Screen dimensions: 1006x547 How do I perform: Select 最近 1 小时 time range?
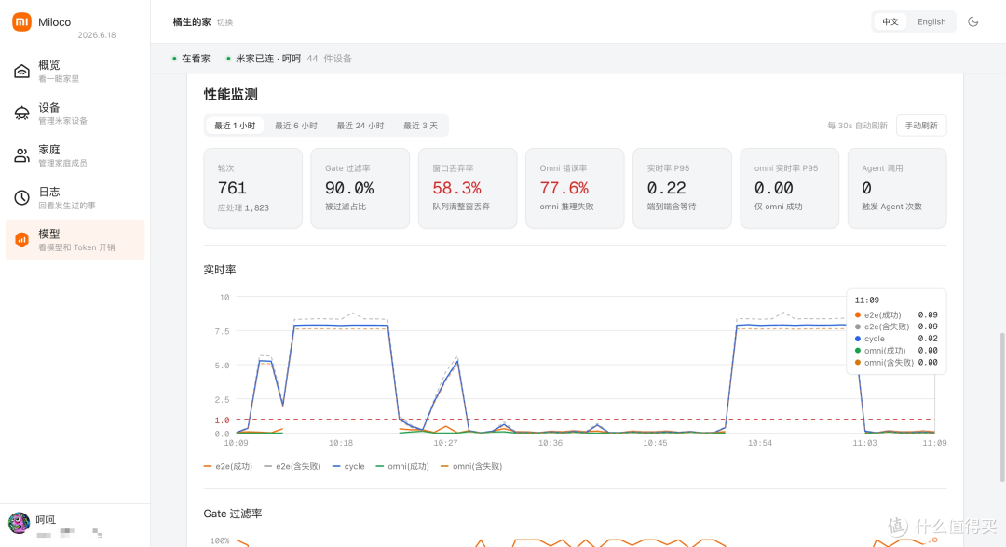point(235,126)
